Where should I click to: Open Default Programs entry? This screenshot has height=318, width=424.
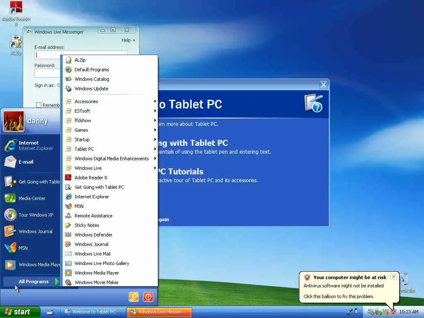point(110,70)
